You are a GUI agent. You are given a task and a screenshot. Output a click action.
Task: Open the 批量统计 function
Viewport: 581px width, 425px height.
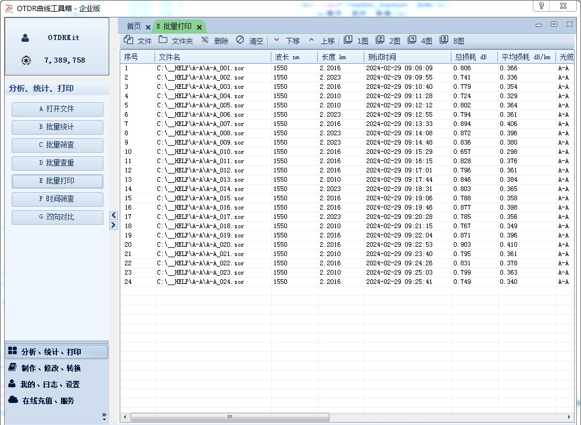pos(58,127)
